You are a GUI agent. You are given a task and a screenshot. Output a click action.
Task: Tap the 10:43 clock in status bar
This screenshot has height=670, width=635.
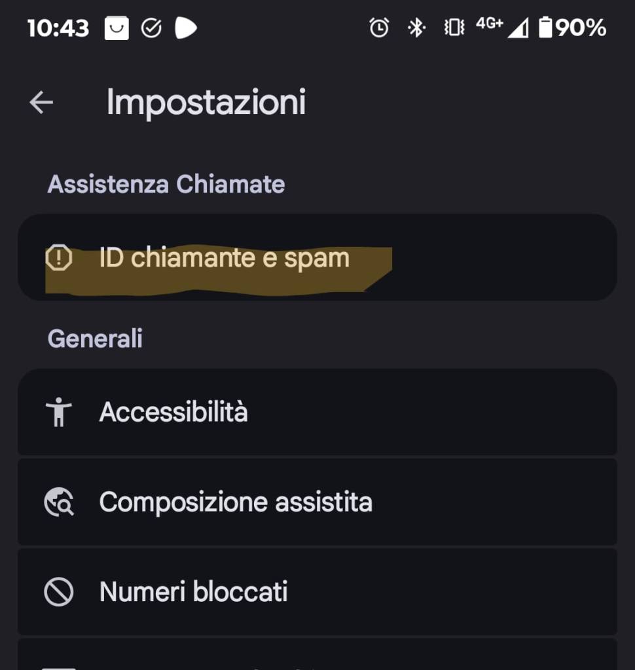[x=58, y=28]
